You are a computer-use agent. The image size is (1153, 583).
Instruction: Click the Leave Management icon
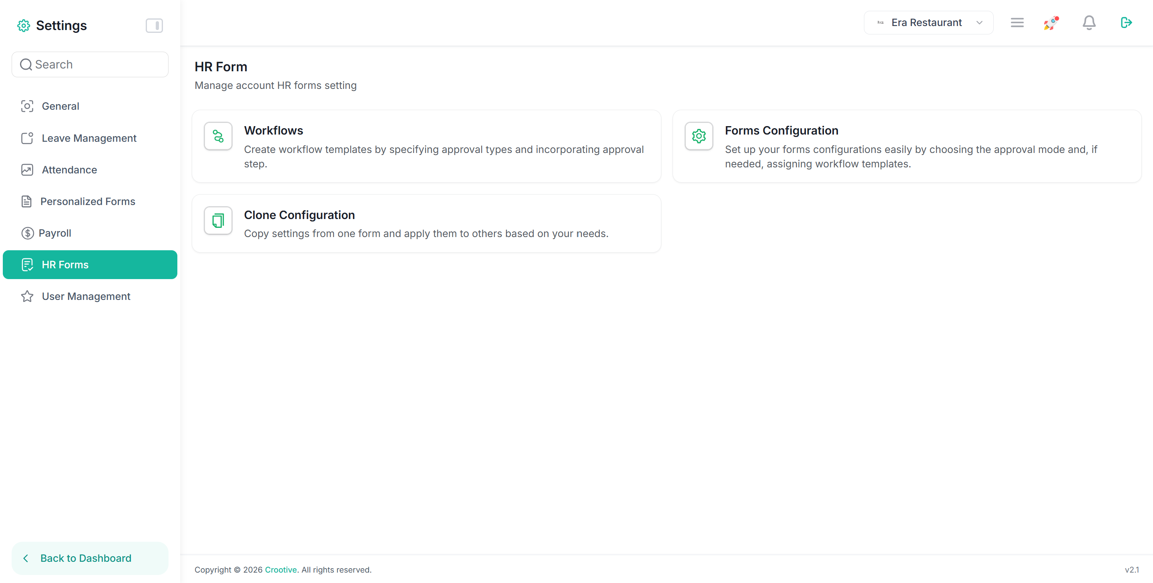click(27, 138)
